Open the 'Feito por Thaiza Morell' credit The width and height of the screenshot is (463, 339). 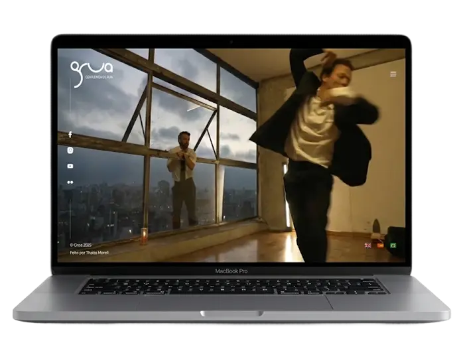(x=89, y=252)
